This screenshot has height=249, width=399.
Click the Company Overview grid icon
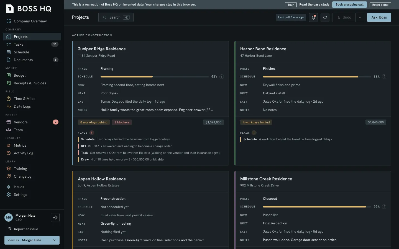9,21
